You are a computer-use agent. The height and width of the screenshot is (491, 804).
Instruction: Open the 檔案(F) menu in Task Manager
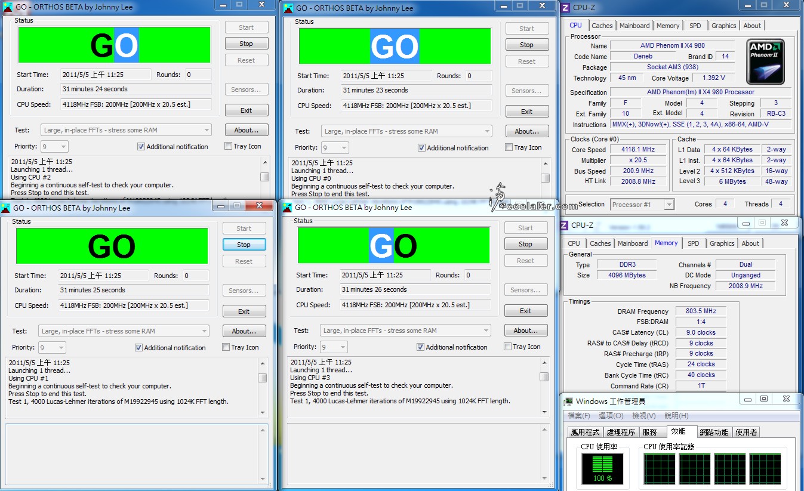click(x=579, y=416)
